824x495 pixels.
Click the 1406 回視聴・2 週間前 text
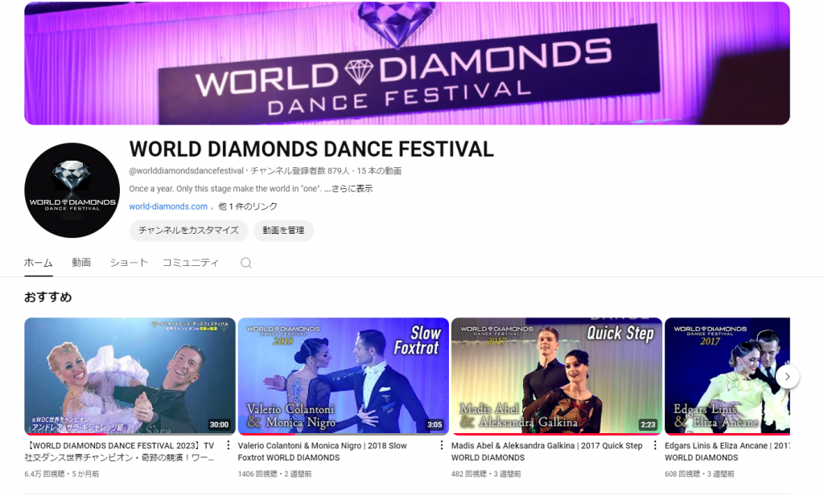click(274, 474)
